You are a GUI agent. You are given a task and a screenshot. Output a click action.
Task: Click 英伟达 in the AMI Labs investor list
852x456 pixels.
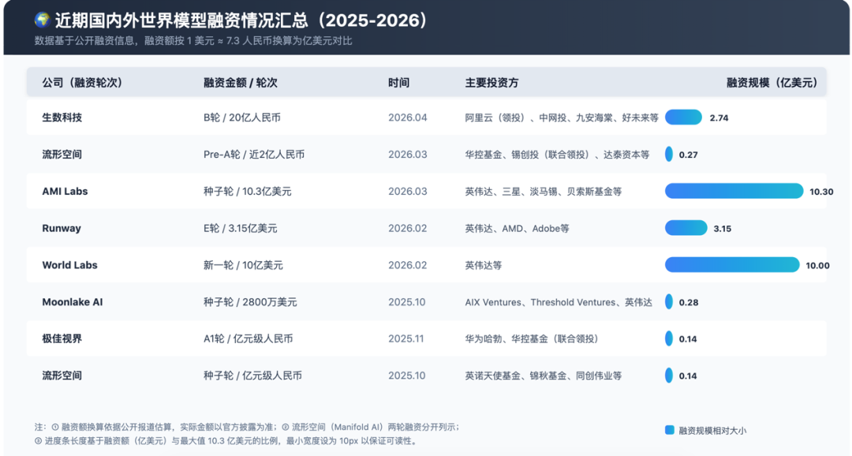[x=469, y=191]
